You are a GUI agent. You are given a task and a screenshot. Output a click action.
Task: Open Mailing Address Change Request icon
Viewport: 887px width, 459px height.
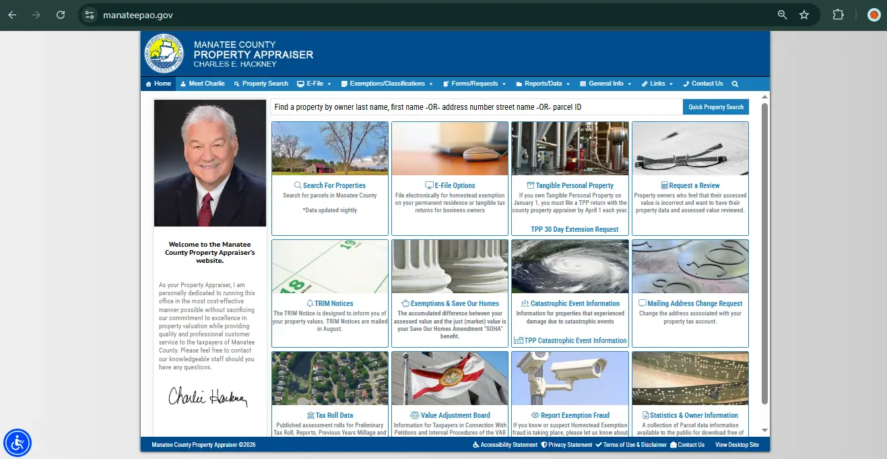coord(641,303)
